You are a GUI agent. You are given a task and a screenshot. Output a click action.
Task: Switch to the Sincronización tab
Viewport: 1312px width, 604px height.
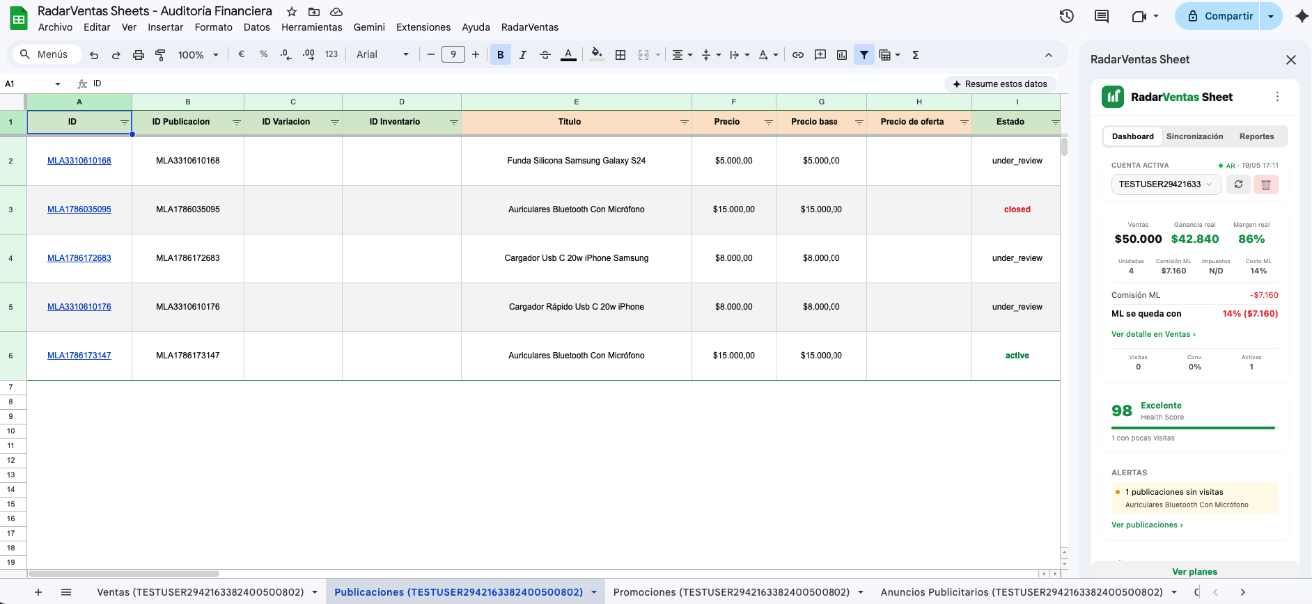click(1194, 136)
